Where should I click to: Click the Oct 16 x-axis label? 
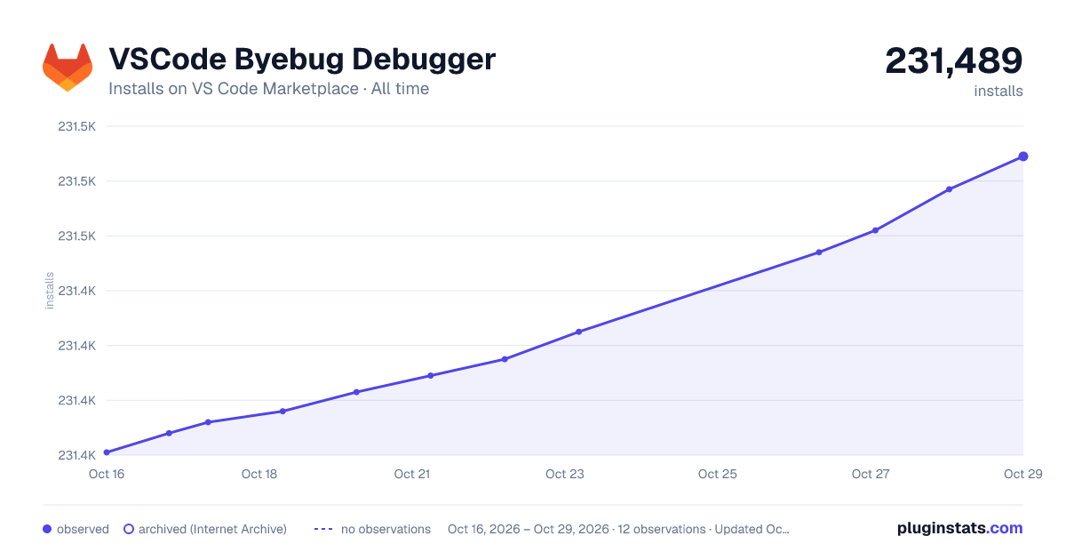(x=107, y=474)
